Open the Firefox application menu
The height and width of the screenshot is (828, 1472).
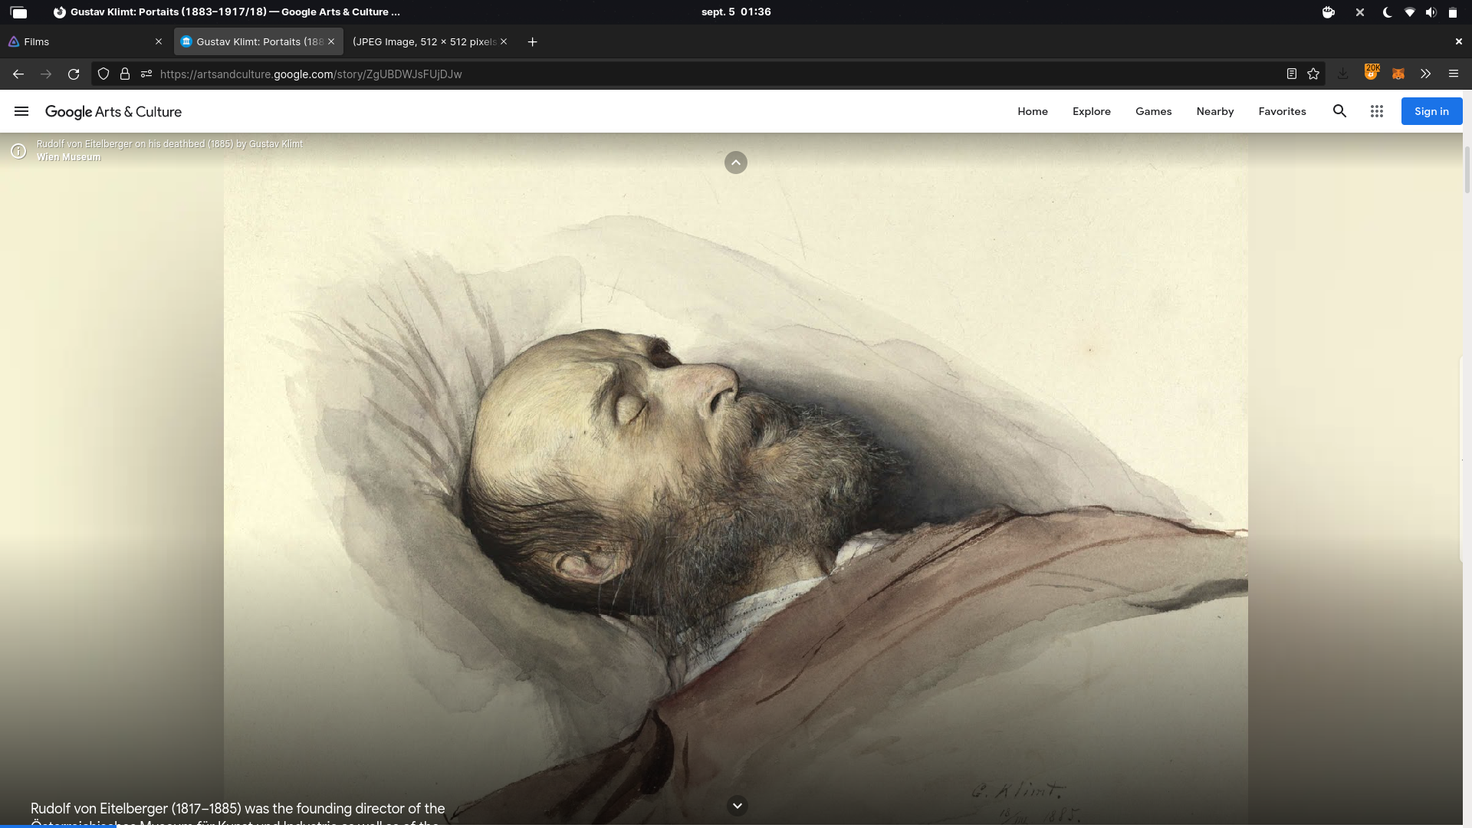tap(1453, 74)
